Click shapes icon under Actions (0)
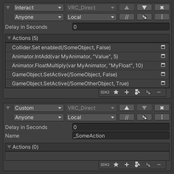The height and width of the screenshot is (174, 174). 137,165
